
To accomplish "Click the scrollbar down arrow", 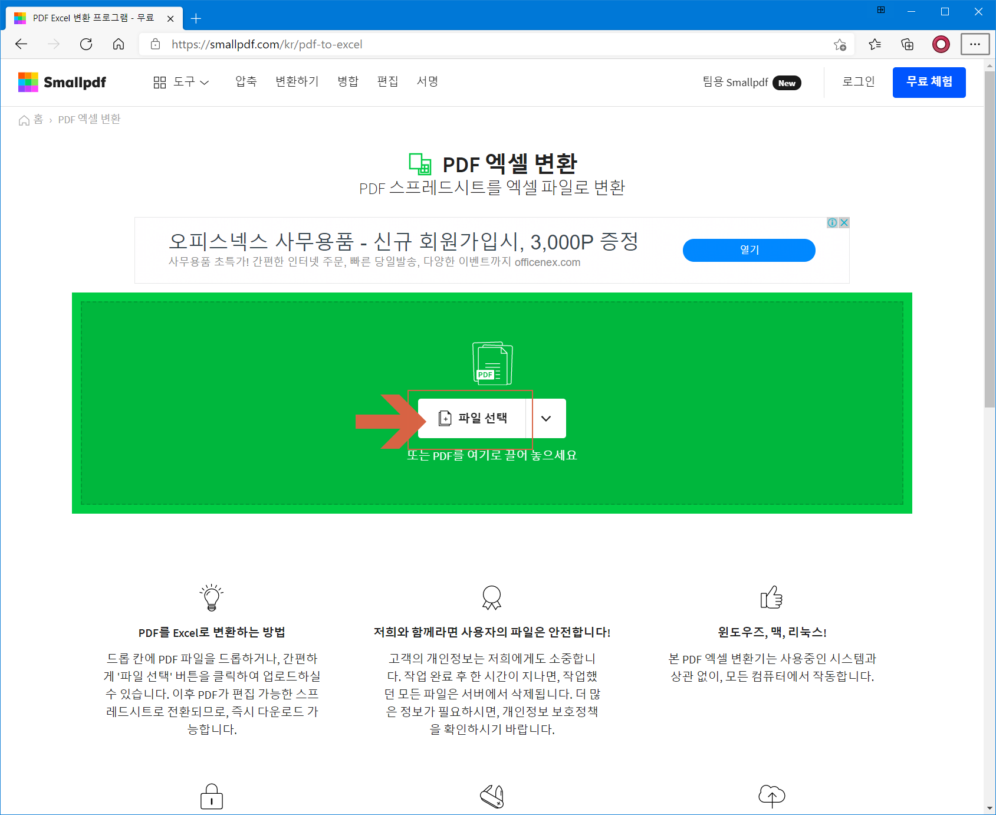I will pos(990,809).
